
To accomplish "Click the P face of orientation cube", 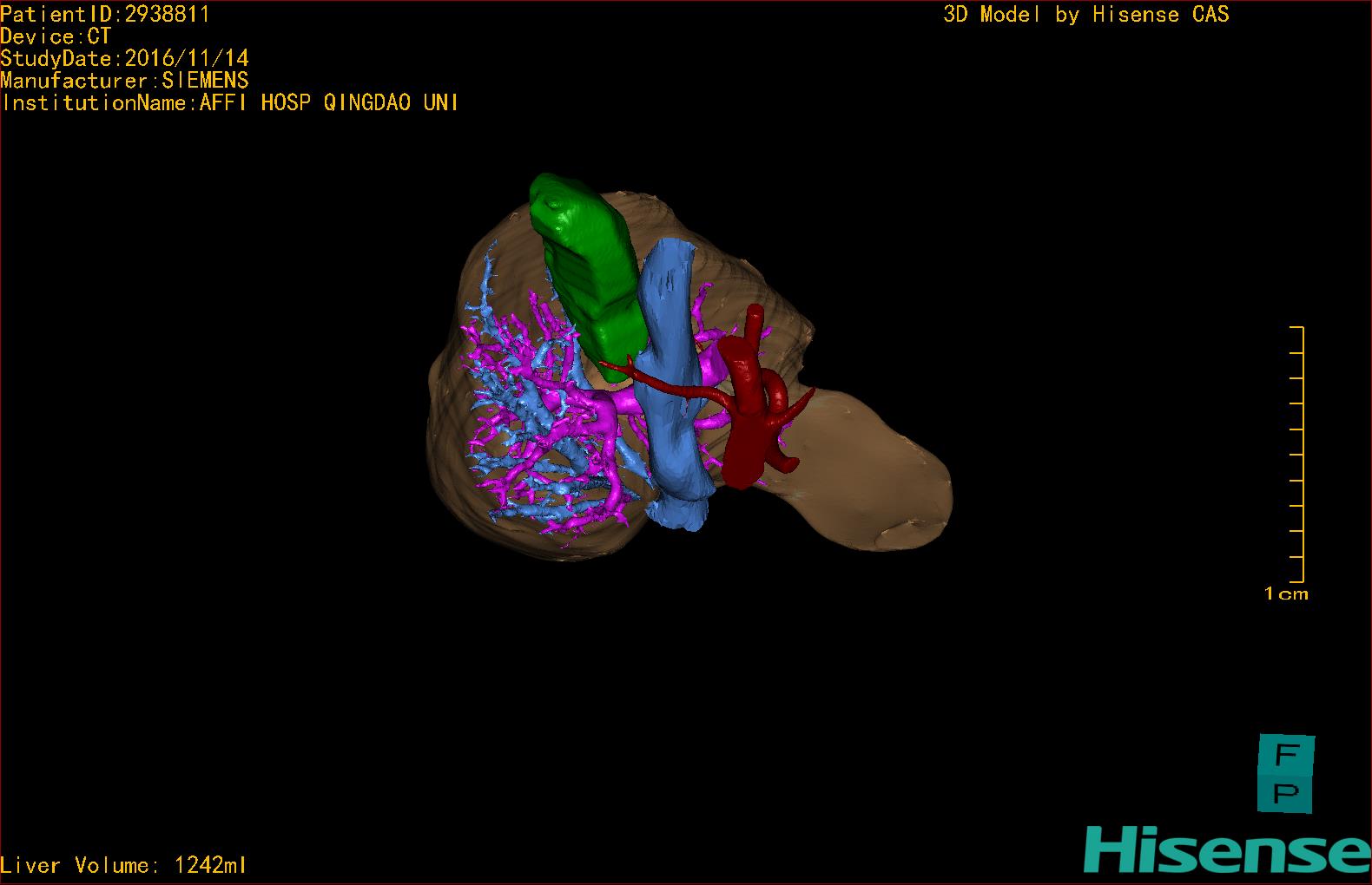I will click(1286, 794).
